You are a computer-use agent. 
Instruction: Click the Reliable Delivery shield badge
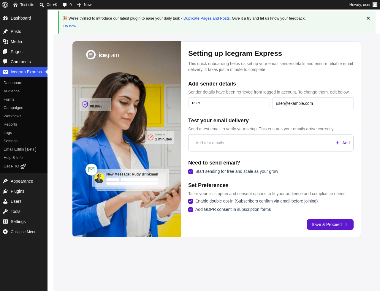(95, 105)
